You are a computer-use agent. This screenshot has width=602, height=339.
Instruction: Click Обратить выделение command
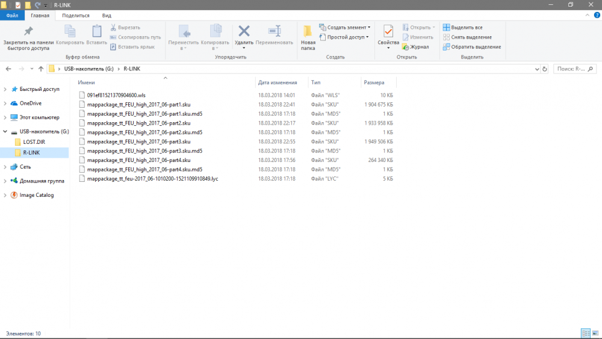point(472,47)
